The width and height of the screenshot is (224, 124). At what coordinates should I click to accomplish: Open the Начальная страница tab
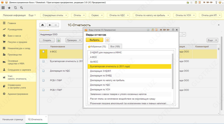pos(12,119)
